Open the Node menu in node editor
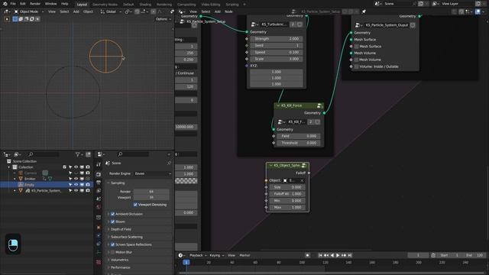Screen dimensions: 489x275 pyautogui.click(x=228, y=11)
